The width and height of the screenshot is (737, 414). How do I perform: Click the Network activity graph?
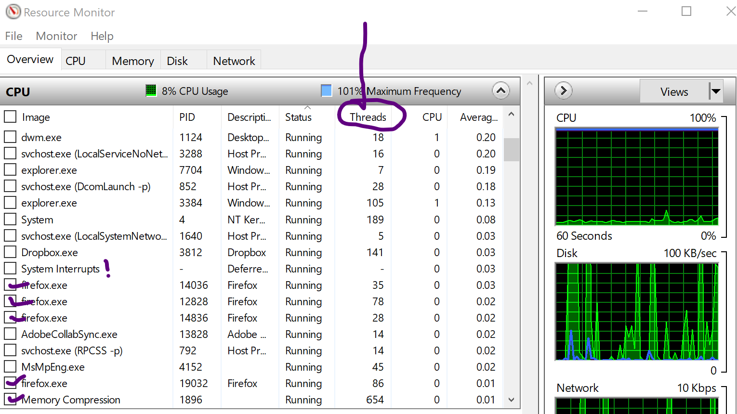pyautogui.click(x=637, y=405)
